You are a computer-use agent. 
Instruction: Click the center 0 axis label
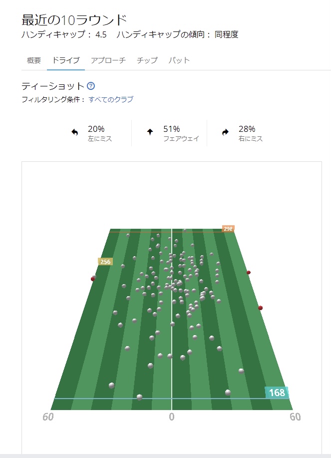click(x=172, y=417)
